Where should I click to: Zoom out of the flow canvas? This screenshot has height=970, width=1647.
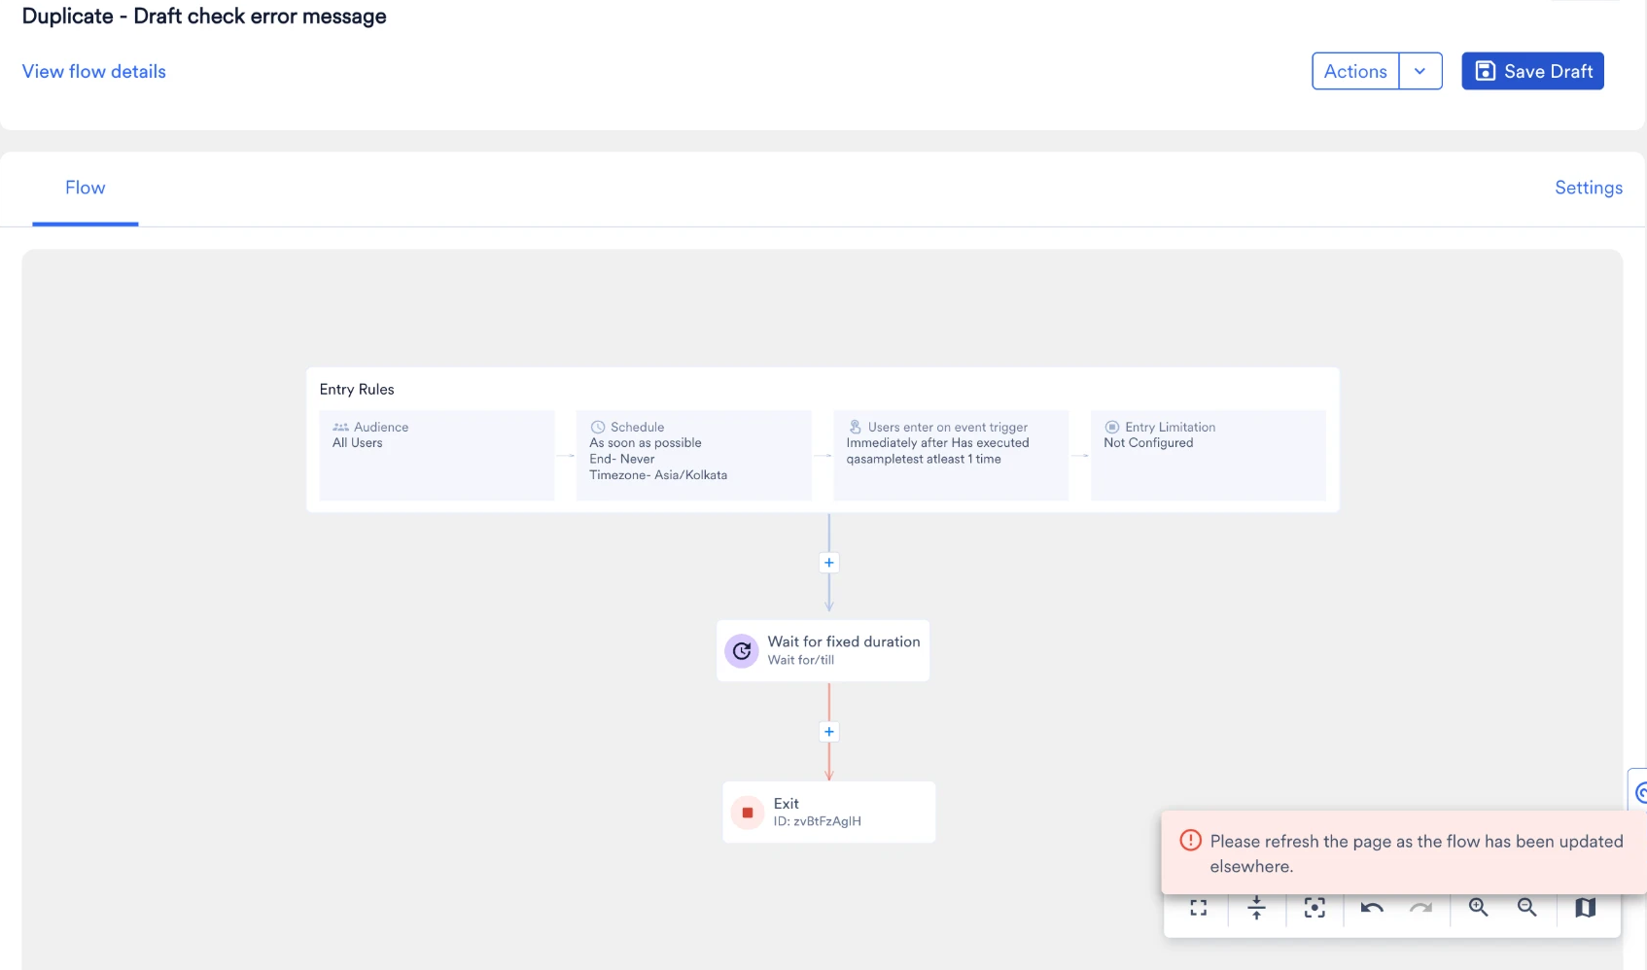point(1527,907)
